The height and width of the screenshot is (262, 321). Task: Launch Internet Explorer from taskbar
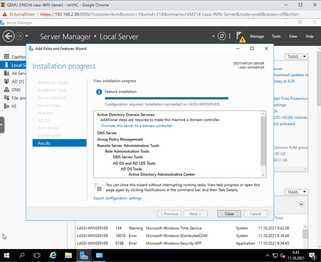point(53,255)
